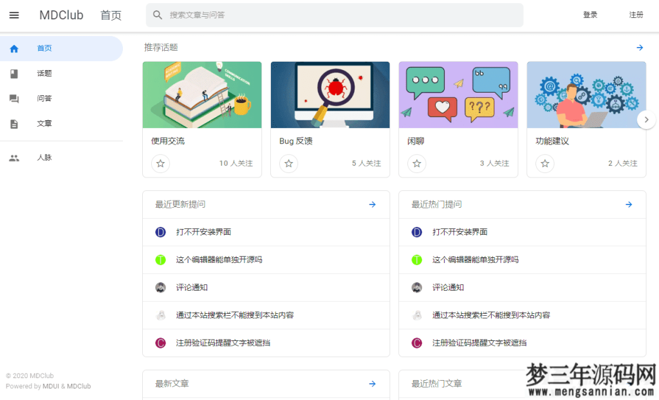Star-follow the Bug 反馈 topic
The height and width of the screenshot is (400, 659).
coord(288,164)
